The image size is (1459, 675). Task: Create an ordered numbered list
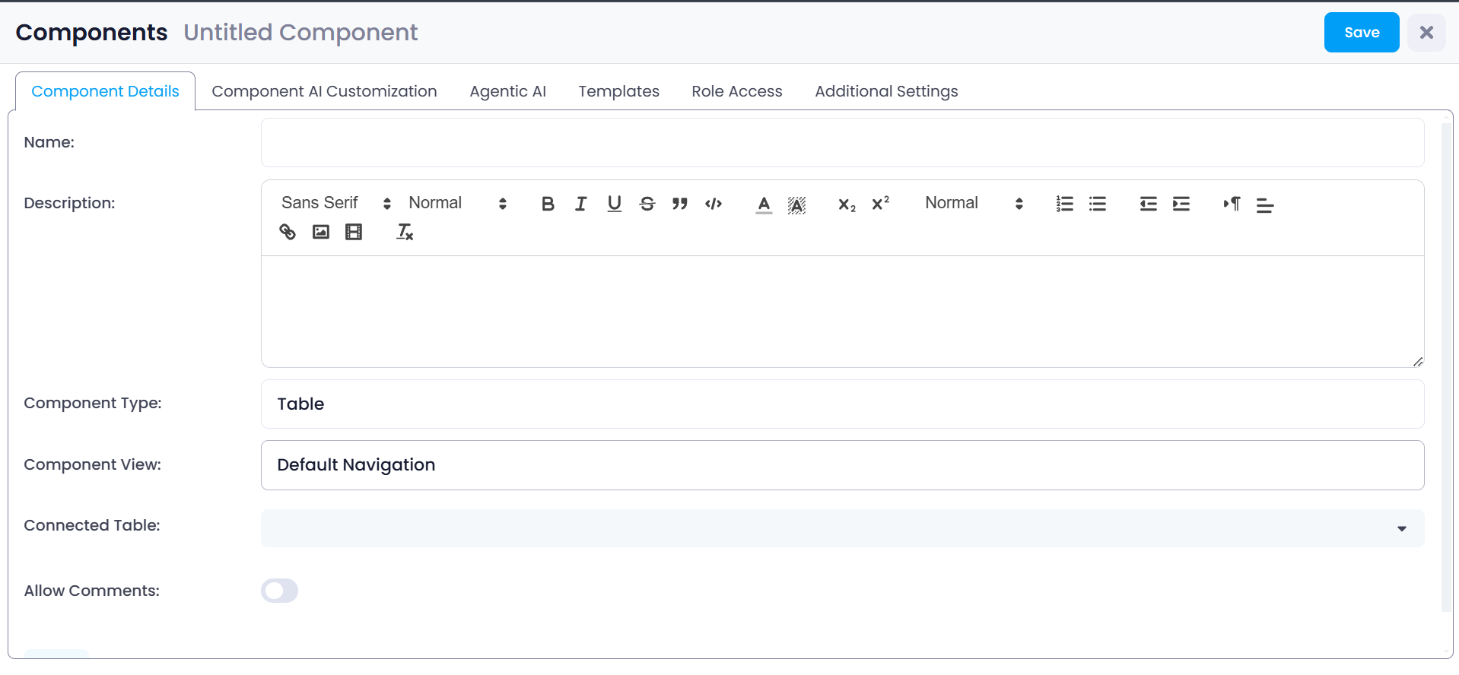[x=1064, y=204]
